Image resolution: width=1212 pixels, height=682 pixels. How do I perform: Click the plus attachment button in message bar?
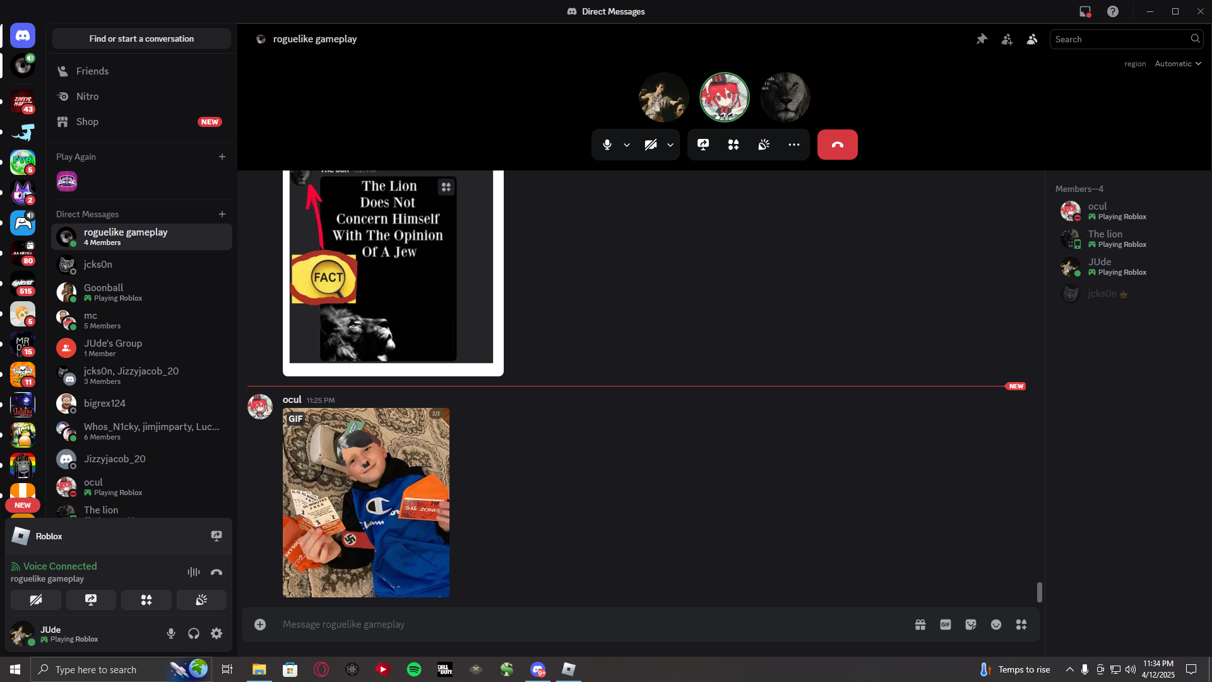point(260,625)
